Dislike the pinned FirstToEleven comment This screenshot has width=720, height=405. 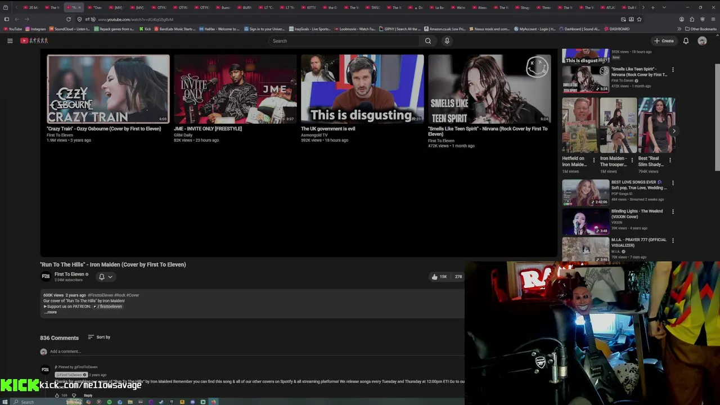coord(74,395)
